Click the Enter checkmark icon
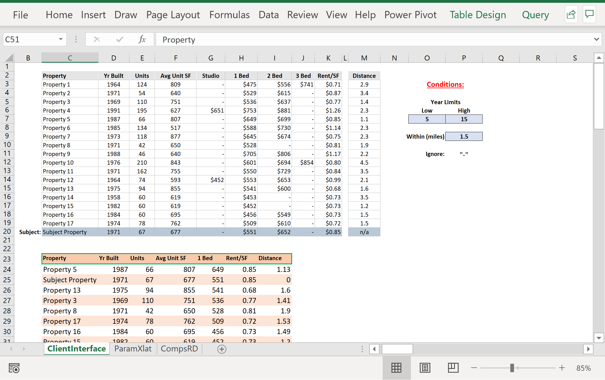605x380 pixels. click(120, 39)
